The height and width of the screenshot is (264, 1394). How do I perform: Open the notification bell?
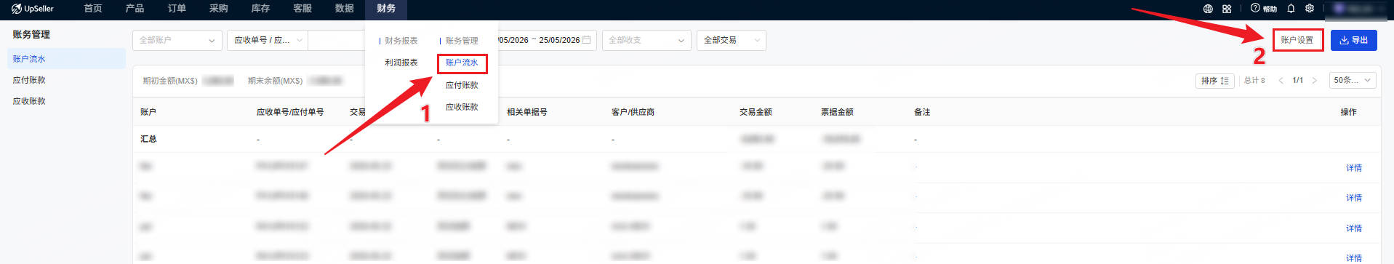pyautogui.click(x=1291, y=9)
